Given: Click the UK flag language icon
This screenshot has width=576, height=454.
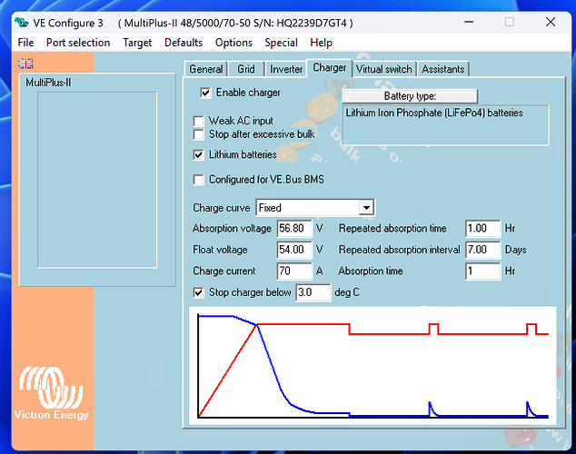Looking at the screenshot, I should pos(25,64).
